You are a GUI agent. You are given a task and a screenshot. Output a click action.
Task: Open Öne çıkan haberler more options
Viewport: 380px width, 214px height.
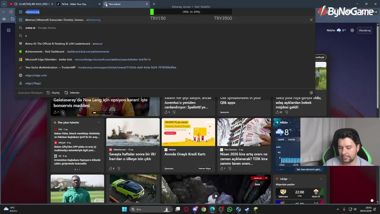point(99,122)
